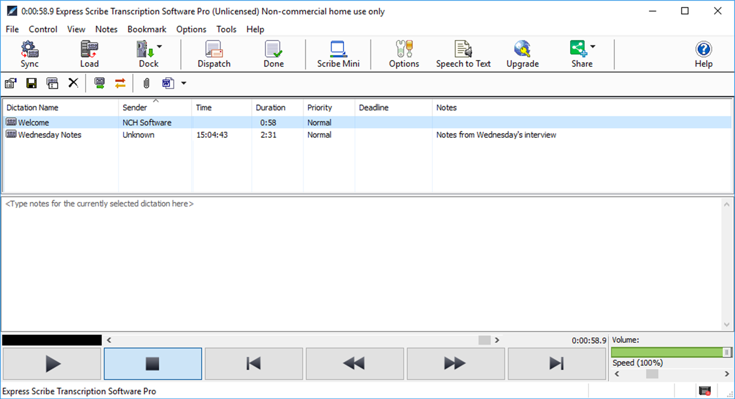Open the Dock dropdown arrow
This screenshot has width=735, height=399.
[159, 46]
